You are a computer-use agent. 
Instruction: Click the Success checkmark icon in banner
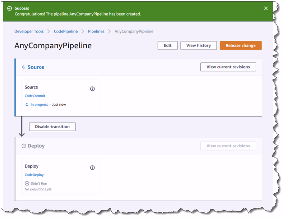tap(10, 8)
